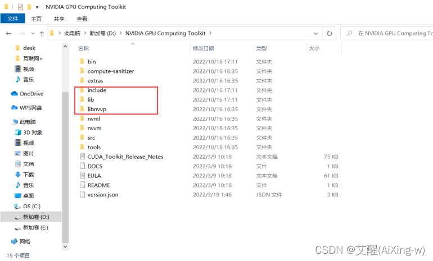
Task: Click the refresh button beside address bar
Action: 329,33
